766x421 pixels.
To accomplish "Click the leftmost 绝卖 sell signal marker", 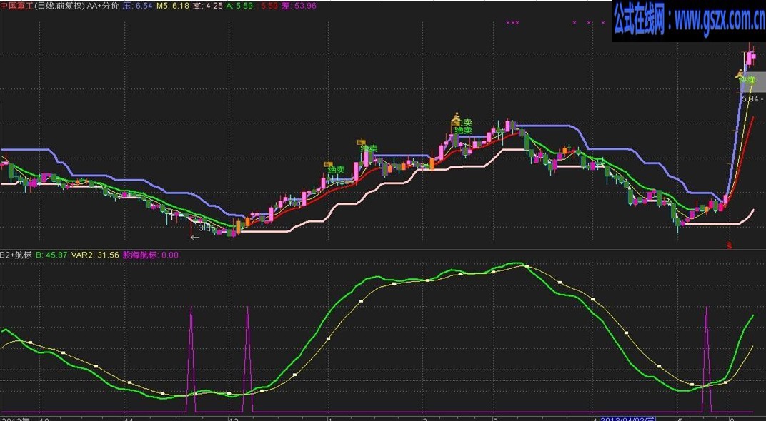I will coord(336,170).
